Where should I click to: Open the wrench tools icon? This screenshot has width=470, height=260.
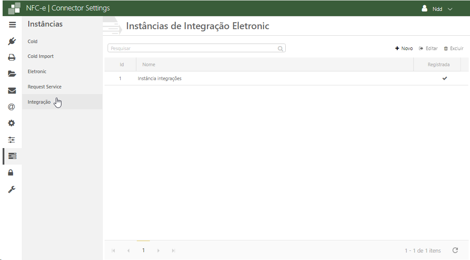click(12, 189)
